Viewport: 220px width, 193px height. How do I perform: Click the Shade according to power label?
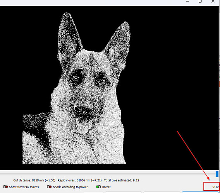[x=70, y=187]
